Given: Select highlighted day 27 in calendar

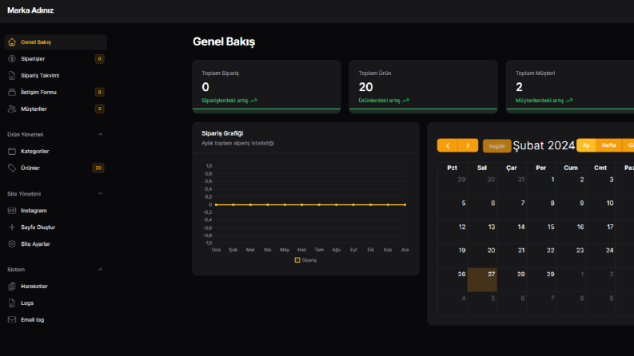Looking at the screenshot, I should [482, 279].
